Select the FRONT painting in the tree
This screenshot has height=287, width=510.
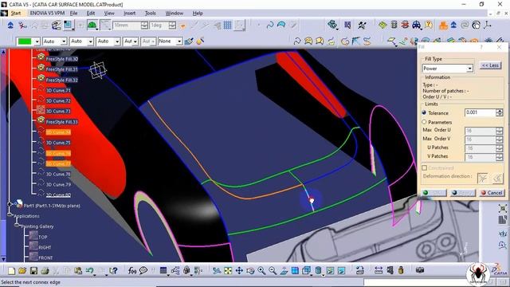45,258
